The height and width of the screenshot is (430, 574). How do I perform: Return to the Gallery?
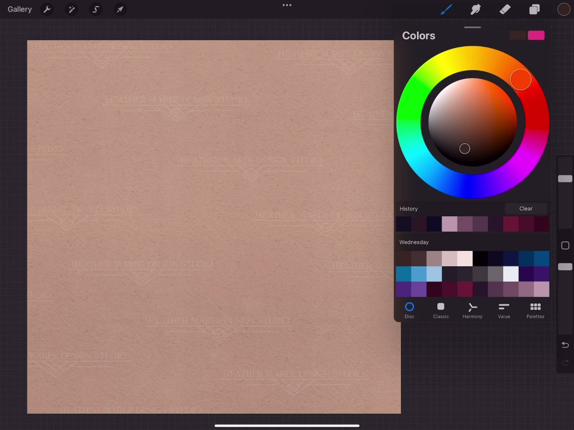(x=20, y=9)
